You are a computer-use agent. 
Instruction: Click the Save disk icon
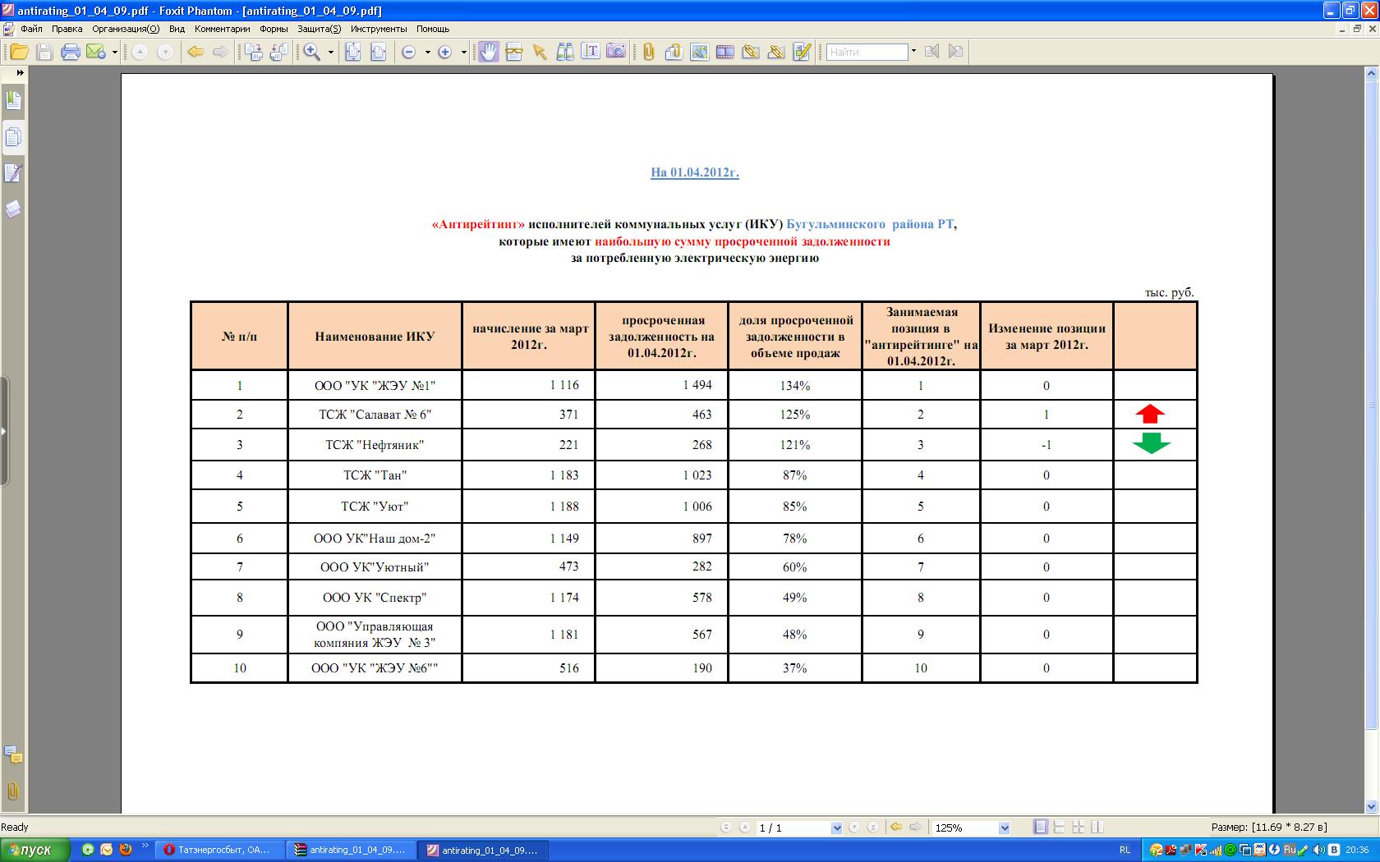click(x=45, y=53)
